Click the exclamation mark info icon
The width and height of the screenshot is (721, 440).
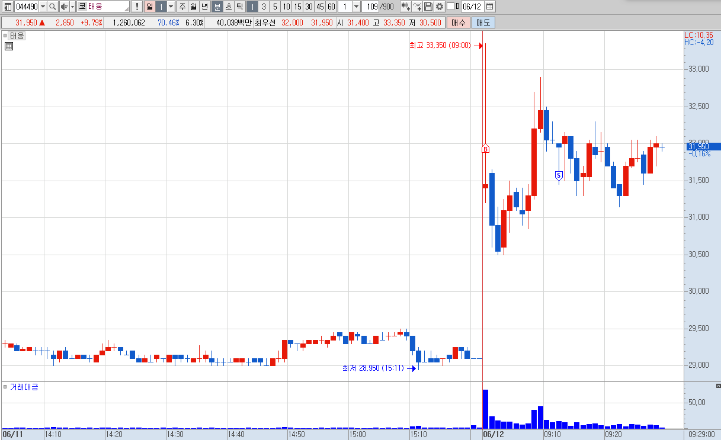[137, 7]
